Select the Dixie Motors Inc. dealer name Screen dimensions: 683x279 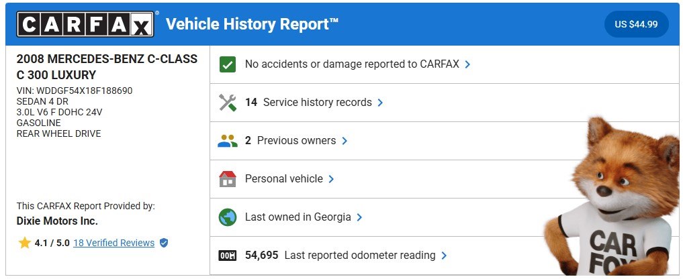tap(57, 221)
